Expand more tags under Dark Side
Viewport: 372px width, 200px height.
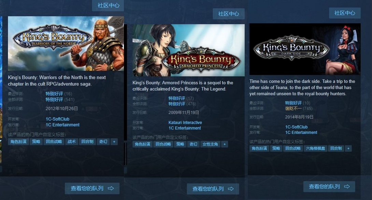(x=348, y=148)
